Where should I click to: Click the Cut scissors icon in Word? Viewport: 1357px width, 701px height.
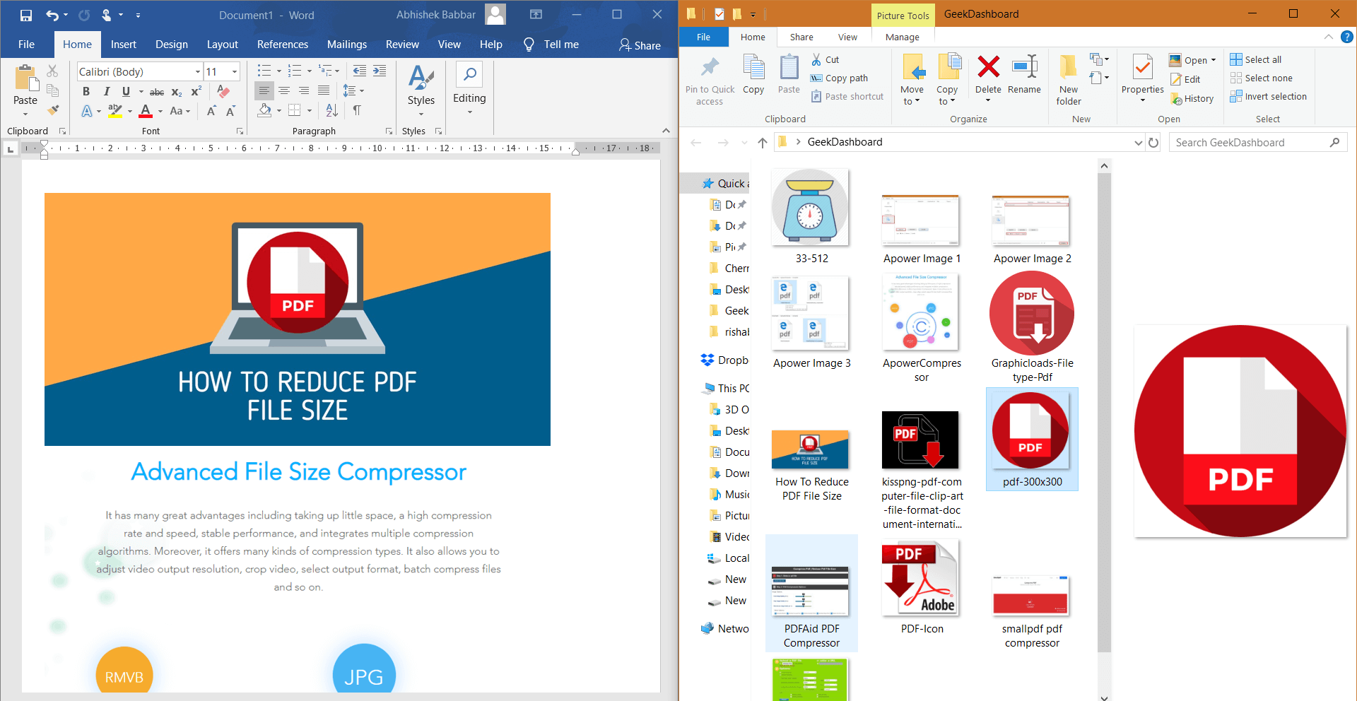pyautogui.click(x=52, y=71)
